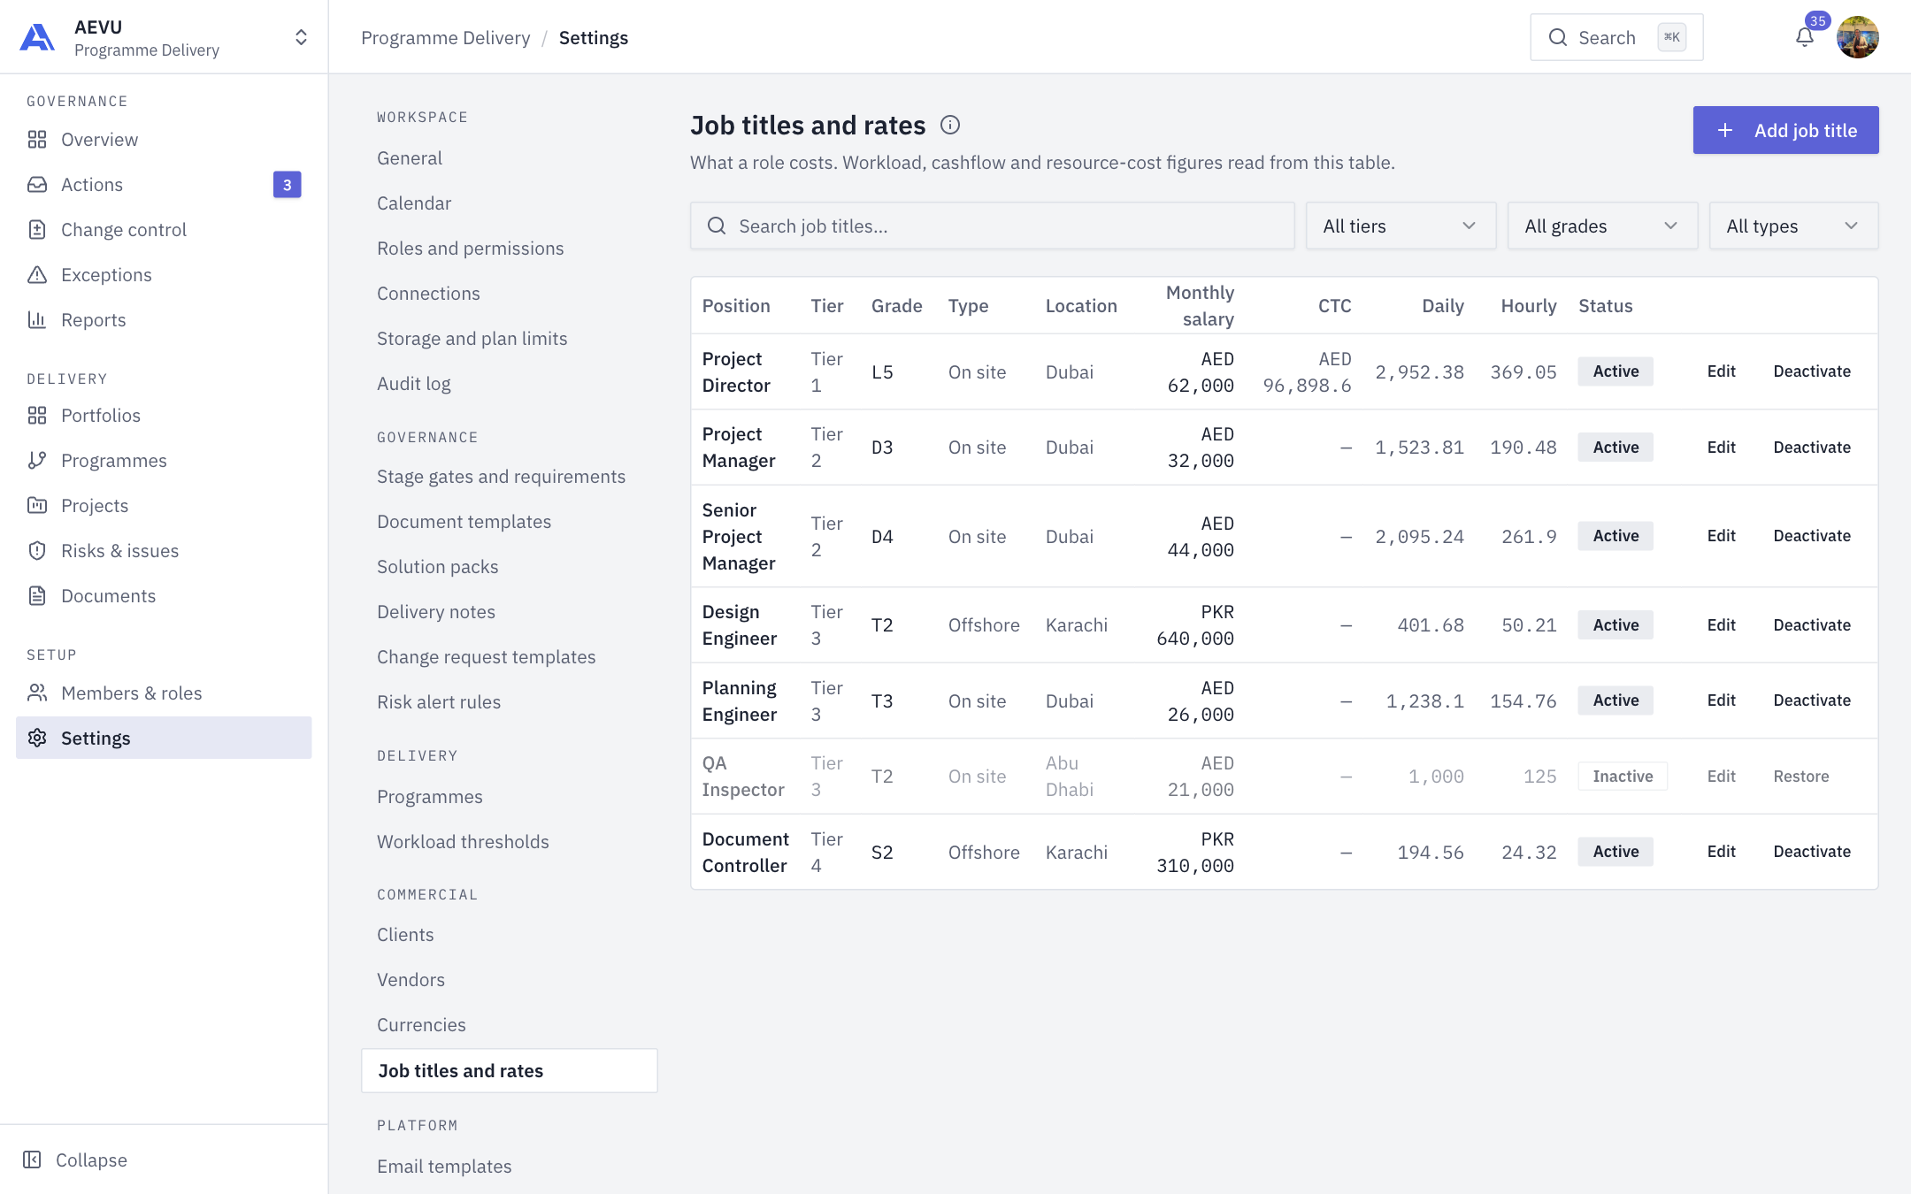The height and width of the screenshot is (1194, 1911).
Task: Deactivate the Senior Project Manager row
Action: tap(1812, 536)
